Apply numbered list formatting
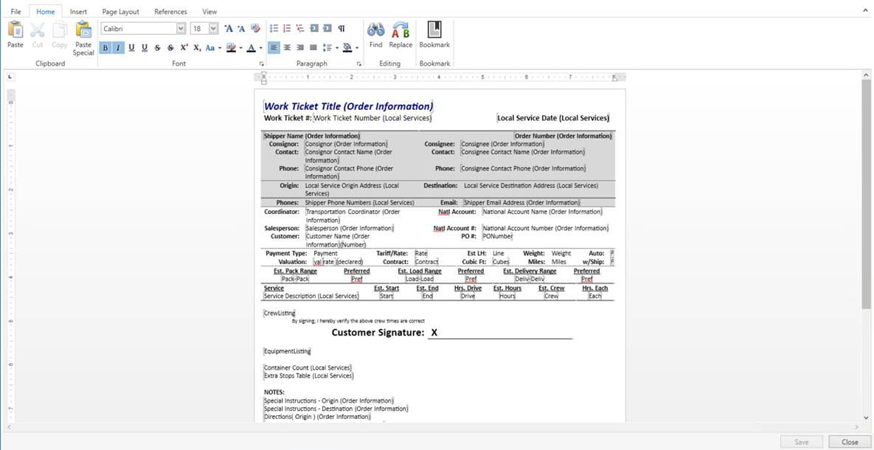 click(287, 28)
